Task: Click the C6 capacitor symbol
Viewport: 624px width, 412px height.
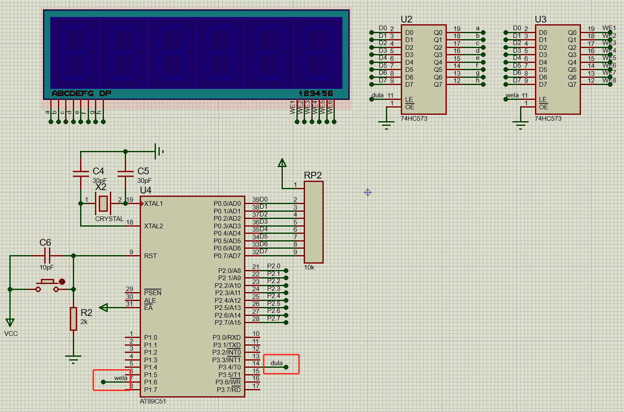Action: pyautogui.click(x=47, y=256)
